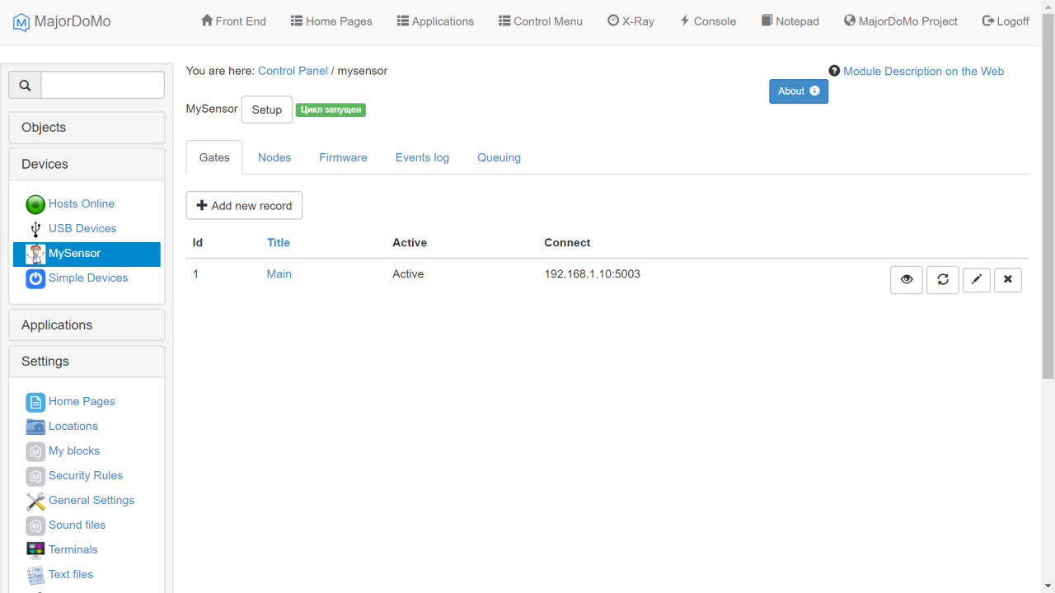
Task: Click the refresh icon in Main row
Action: coord(942,280)
